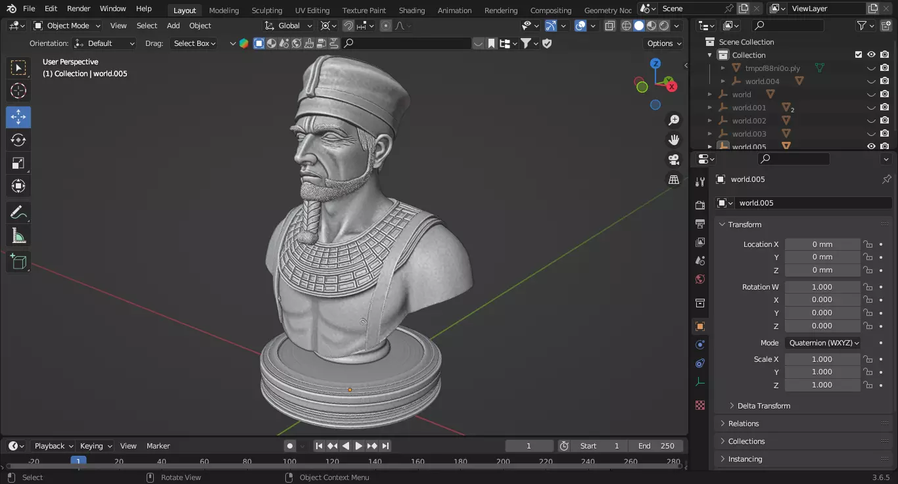Activate the 3D Cursor tool

(18, 91)
